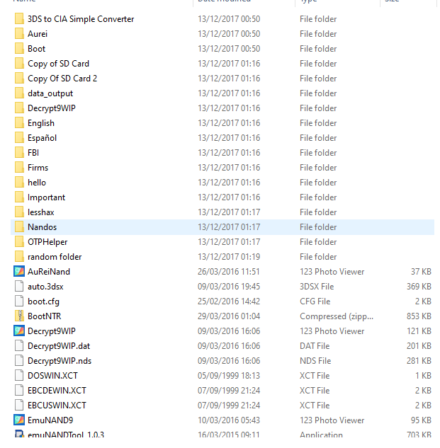440x448 pixels.
Task: Click the 'NDS File' type cell
Action: coord(315,361)
